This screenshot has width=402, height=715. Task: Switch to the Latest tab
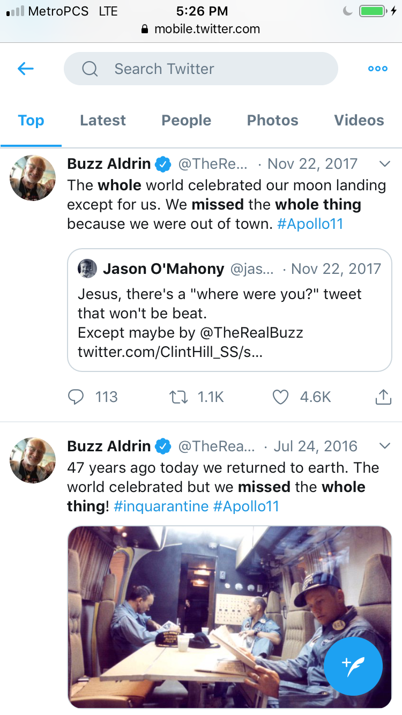(x=103, y=121)
